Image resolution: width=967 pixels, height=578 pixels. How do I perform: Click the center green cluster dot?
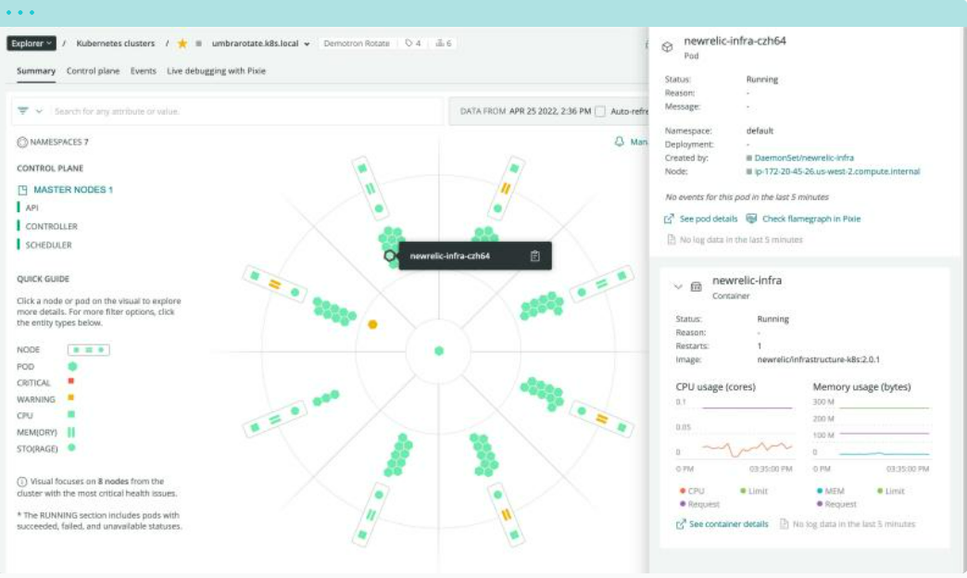click(x=439, y=351)
